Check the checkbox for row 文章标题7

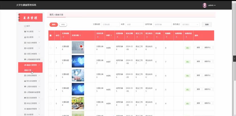[51, 62]
